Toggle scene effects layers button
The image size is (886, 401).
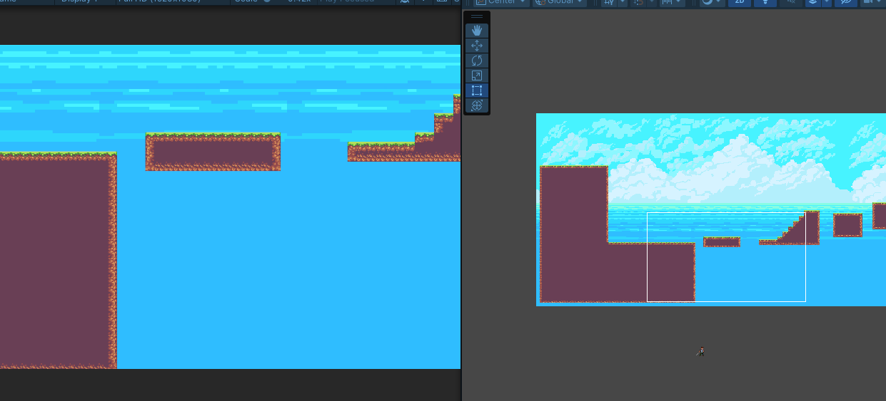click(x=813, y=2)
